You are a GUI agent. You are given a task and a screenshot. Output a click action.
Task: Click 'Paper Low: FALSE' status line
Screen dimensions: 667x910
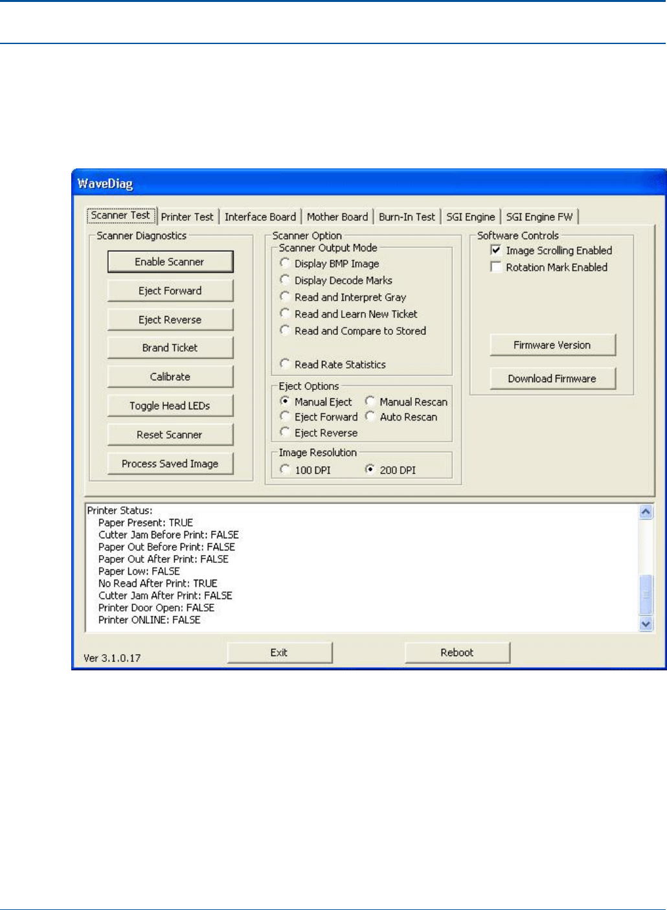(139, 571)
